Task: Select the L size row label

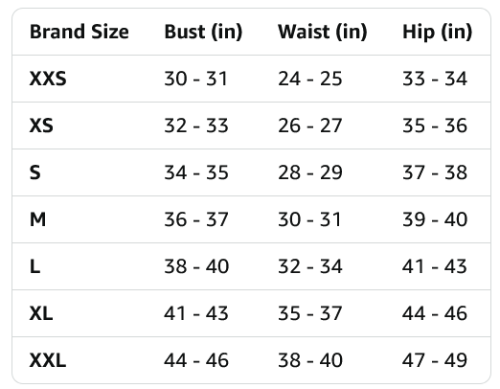Action: (x=34, y=266)
